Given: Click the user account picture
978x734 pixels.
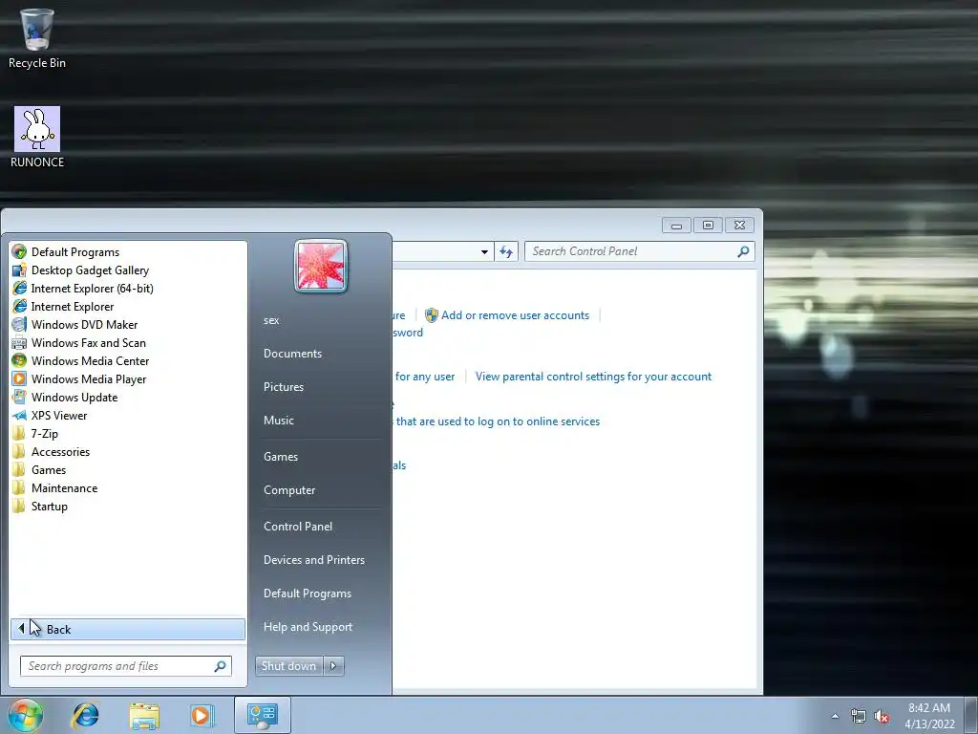Looking at the screenshot, I should [x=321, y=267].
